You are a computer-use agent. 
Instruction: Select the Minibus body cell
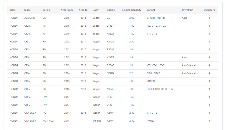point(97,121)
